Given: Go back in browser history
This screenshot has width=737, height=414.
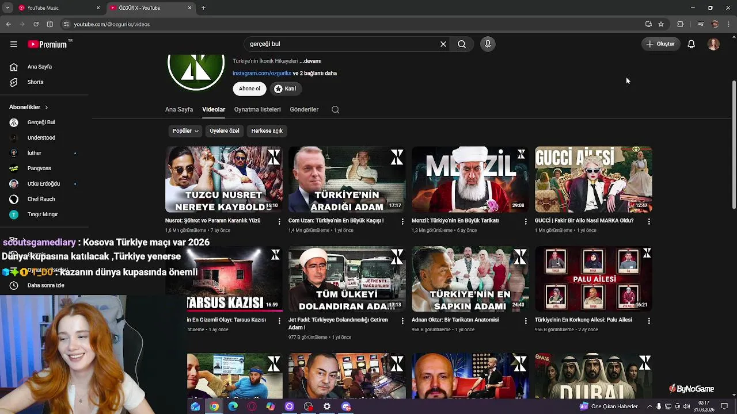Looking at the screenshot, I should pyautogui.click(x=8, y=24).
